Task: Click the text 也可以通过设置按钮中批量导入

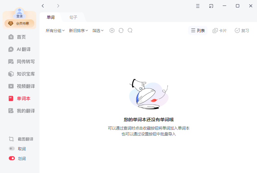Action: (149, 134)
